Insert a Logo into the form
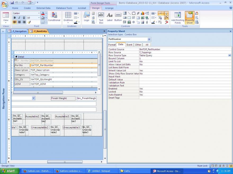This screenshot has height=174, width=233. [x=87, y=17]
